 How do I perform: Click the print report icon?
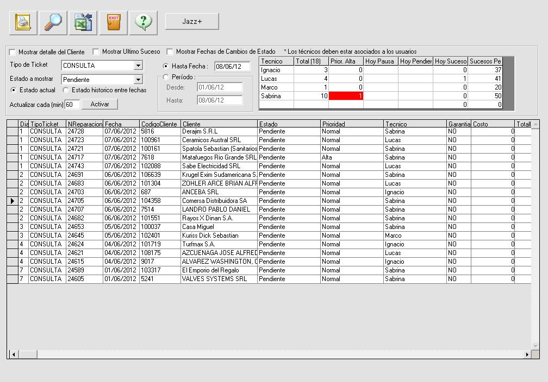23,22
